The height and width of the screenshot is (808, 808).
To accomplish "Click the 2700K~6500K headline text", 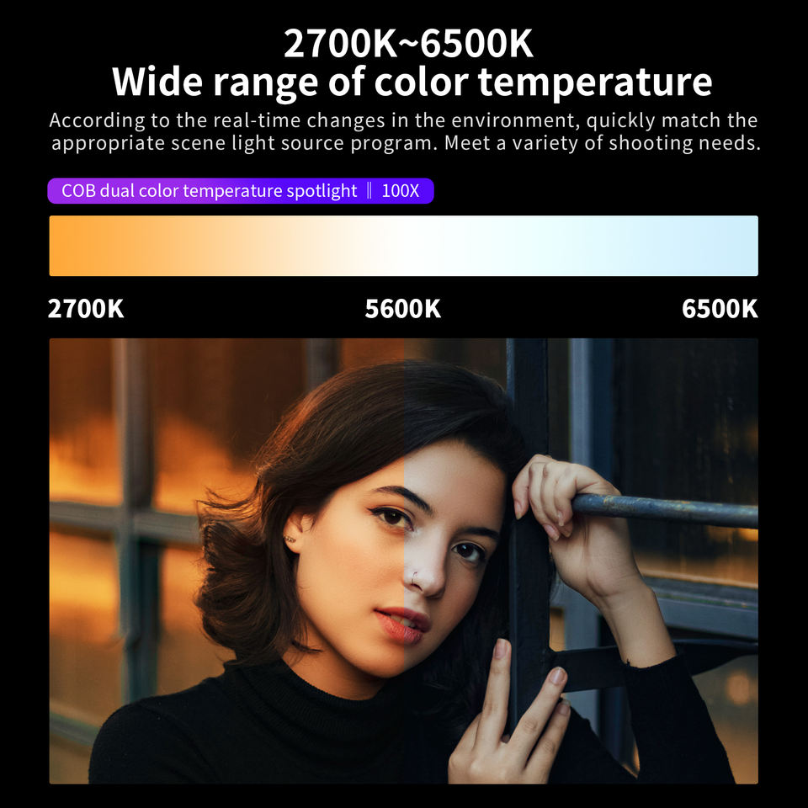I will click(x=408, y=44).
